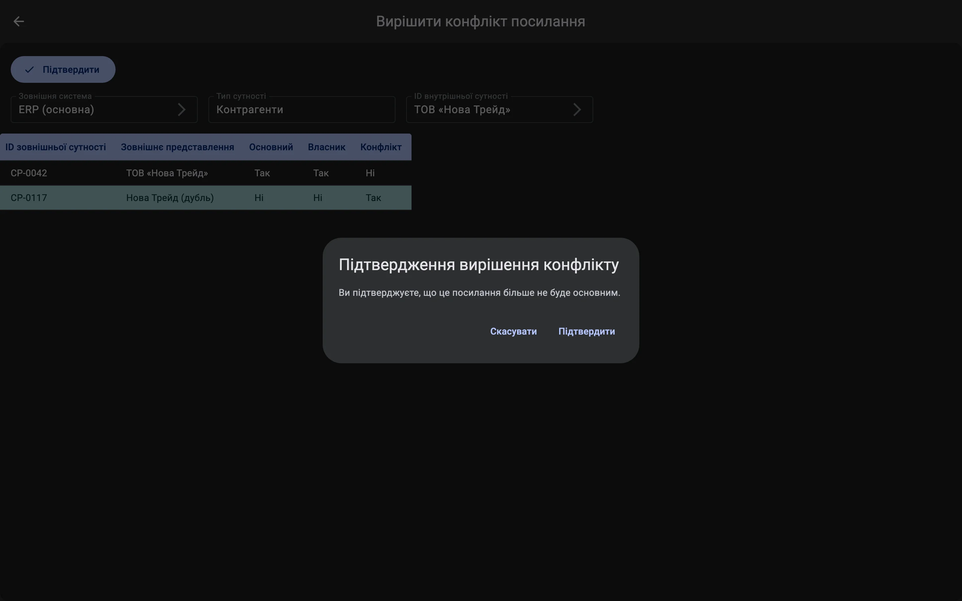Click the Власник value Ні in CP-0117 row

tap(318, 198)
